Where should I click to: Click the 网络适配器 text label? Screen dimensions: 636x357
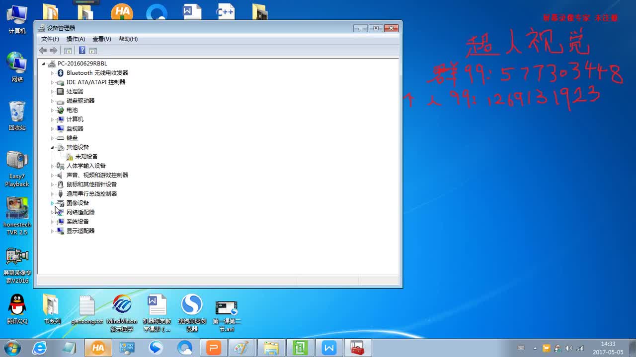click(80, 212)
